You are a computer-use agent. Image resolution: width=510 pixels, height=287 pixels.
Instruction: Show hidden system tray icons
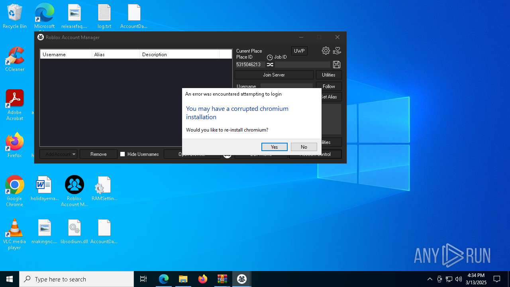tap(430, 279)
